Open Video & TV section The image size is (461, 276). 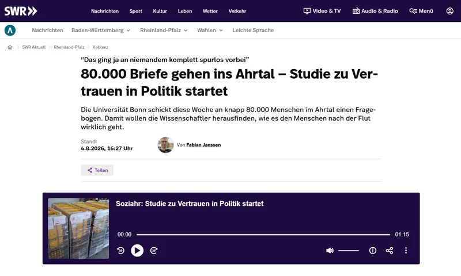322,11
